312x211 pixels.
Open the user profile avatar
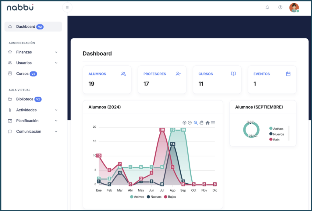pyautogui.click(x=294, y=8)
